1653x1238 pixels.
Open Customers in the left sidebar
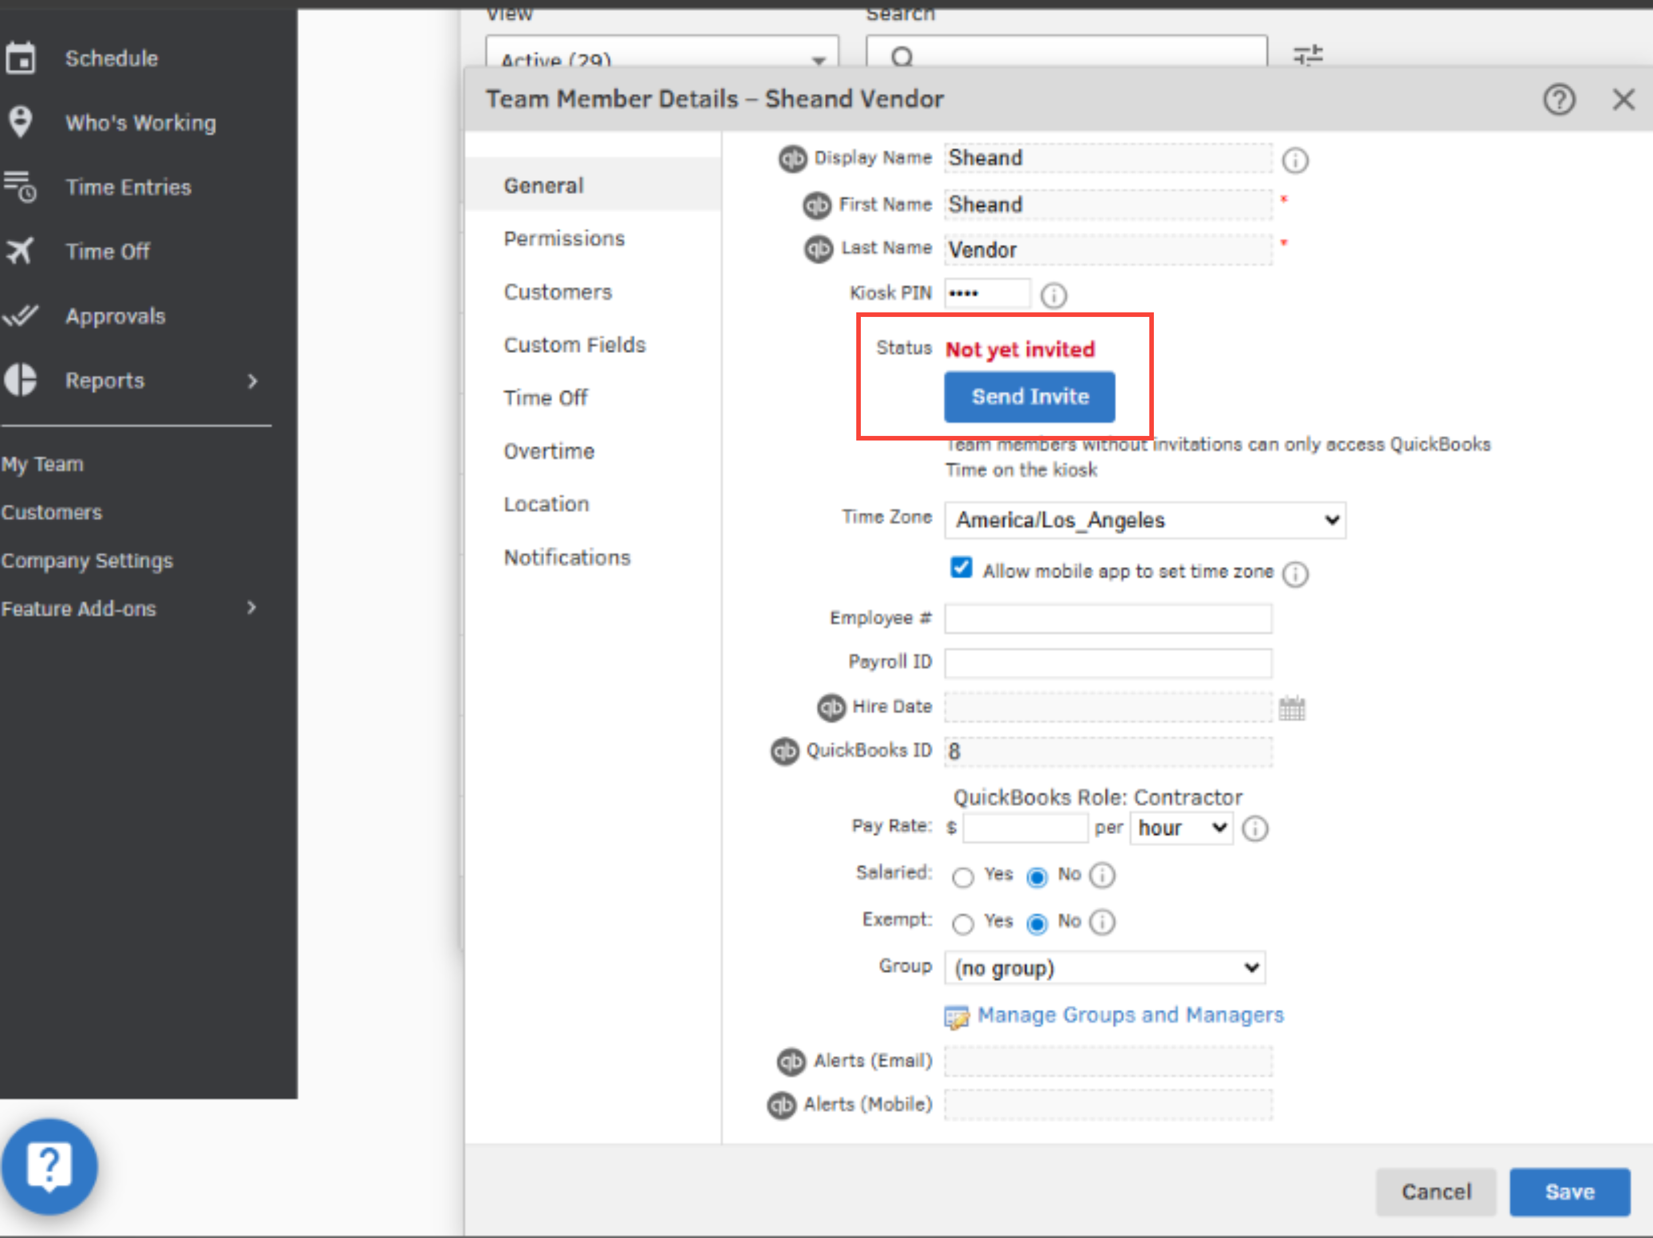pyautogui.click(x=52, y=513)
